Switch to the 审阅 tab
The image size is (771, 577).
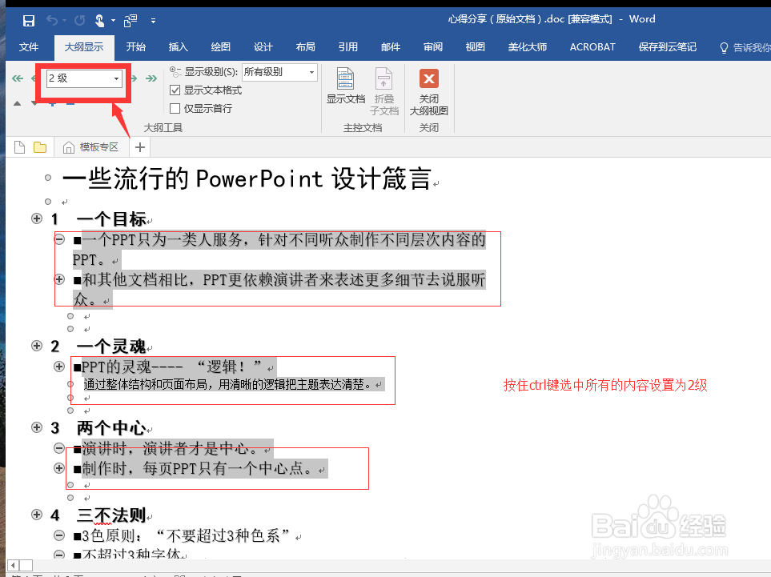[x=432, y=47]
